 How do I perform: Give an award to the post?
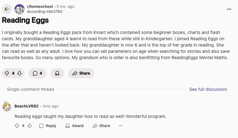click(57, 73)
